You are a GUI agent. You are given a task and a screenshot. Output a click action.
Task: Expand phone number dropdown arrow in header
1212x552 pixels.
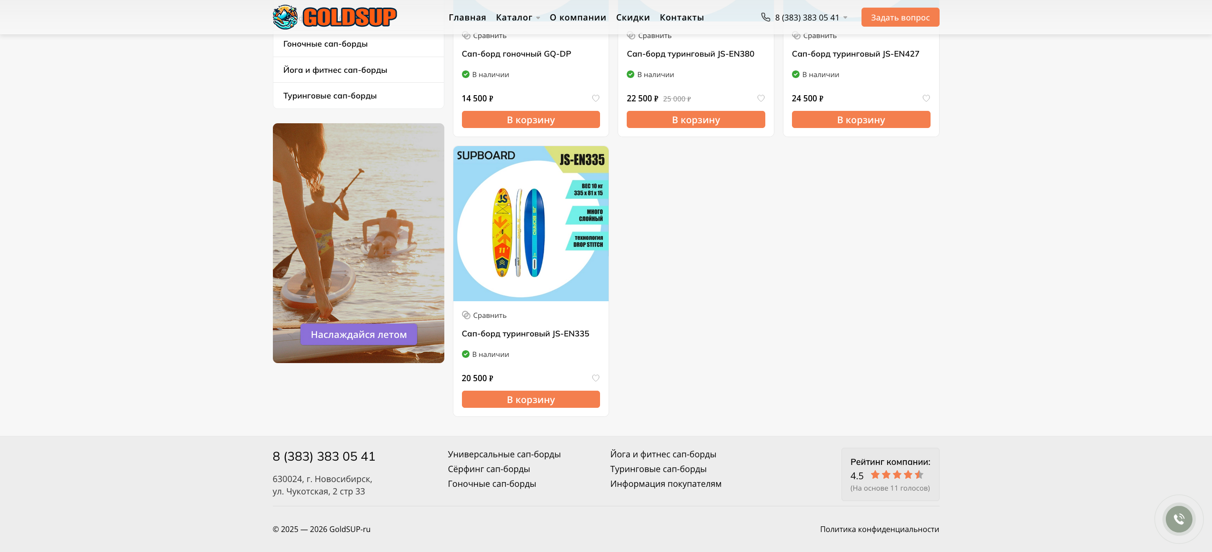coord(845,18)
